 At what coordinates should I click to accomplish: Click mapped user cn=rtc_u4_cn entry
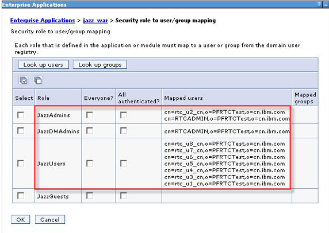click(x=224, y=170)
